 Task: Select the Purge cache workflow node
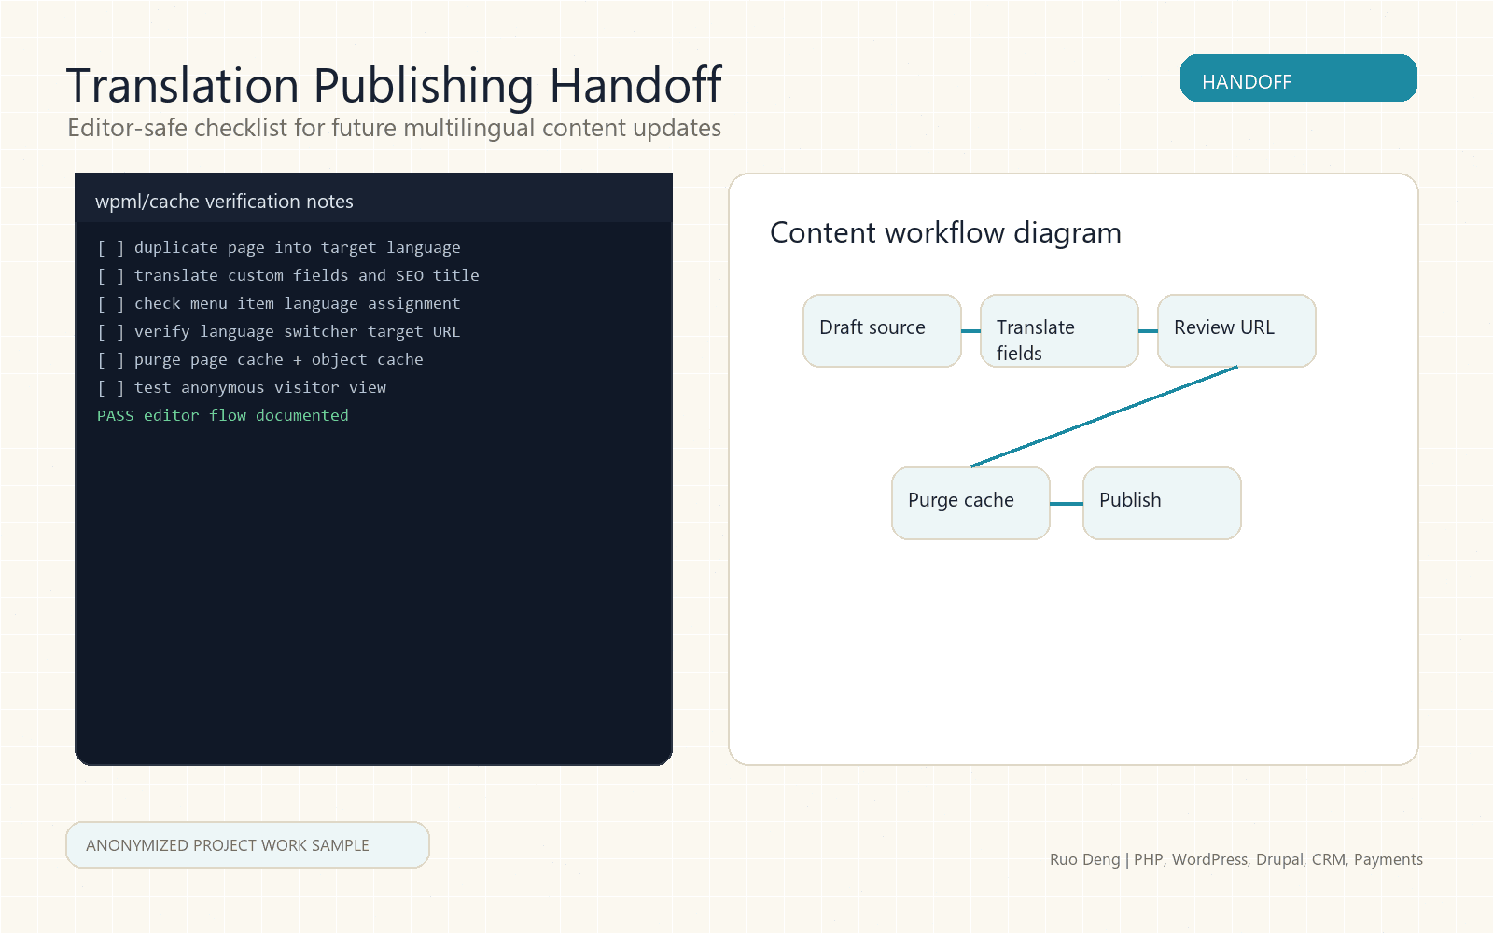coord(970,504)
